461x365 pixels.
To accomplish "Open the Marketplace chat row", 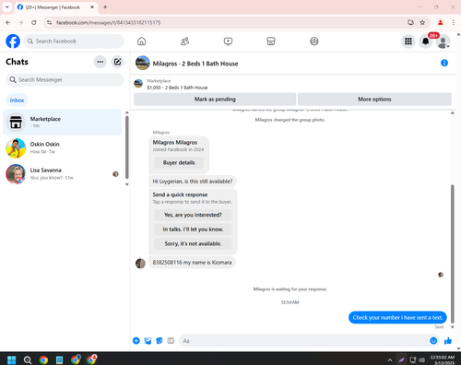I will click(62, 123).
